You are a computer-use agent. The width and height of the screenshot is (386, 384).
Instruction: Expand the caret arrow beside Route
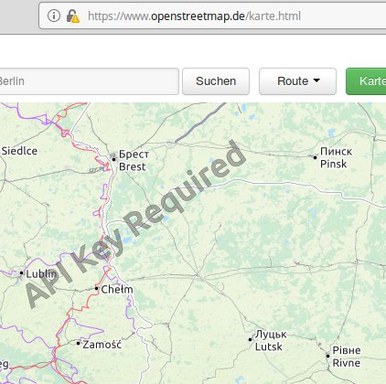[316, 80]
